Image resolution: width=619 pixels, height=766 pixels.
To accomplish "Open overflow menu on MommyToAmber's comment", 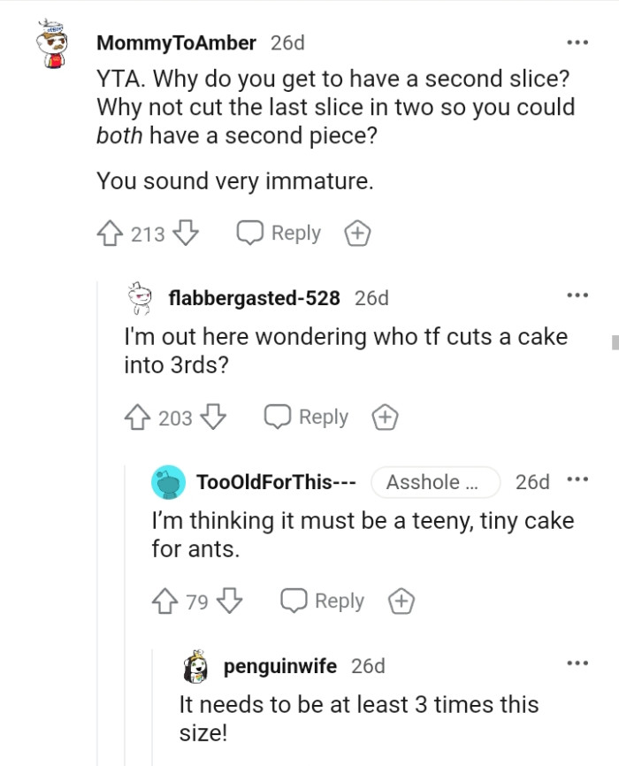I will [x=577, y=42].
